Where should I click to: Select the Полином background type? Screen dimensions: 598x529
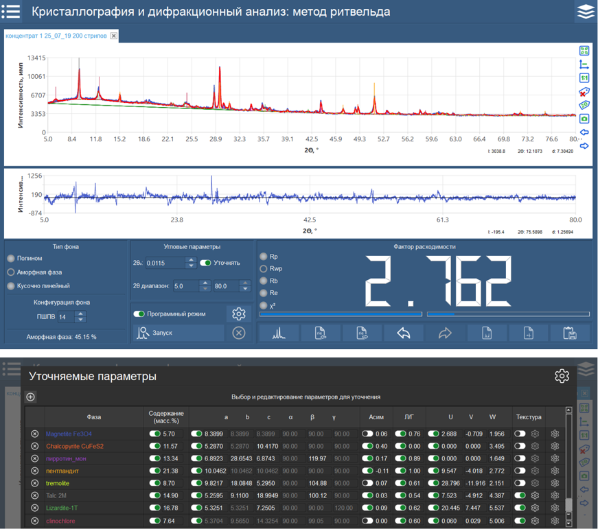pos(10,259)
